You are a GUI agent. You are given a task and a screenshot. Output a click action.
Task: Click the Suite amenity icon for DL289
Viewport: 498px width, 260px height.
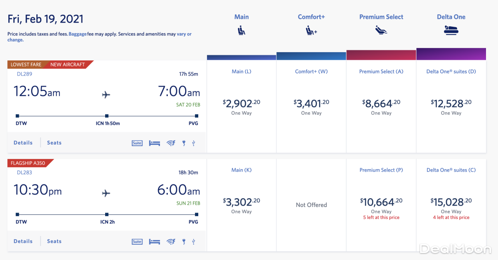tap(137, 143)
